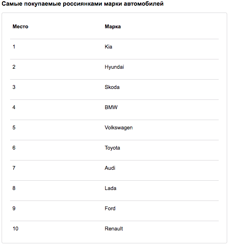This screenshot has height=247, width=232.
Task: Select the 'Место' column header
Action: [x=21, y=26]
